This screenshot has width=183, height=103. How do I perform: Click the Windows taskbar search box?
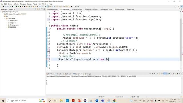tap(26, 100)
